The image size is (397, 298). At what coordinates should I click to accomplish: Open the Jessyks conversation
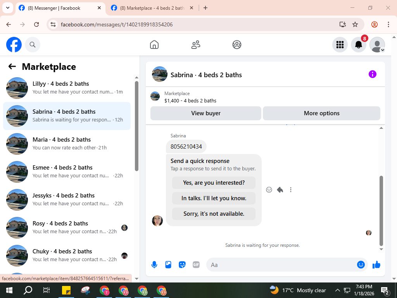67,200
